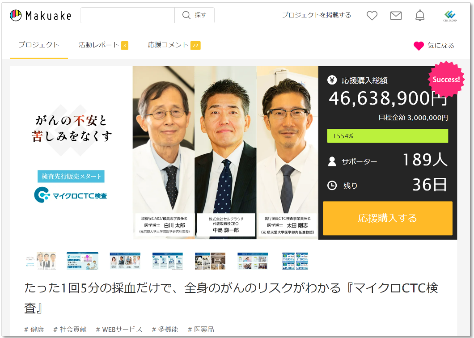Screen dimensions: 474x338
Task: Click the green 1554% progress bar
Action: tap(387, 136)
